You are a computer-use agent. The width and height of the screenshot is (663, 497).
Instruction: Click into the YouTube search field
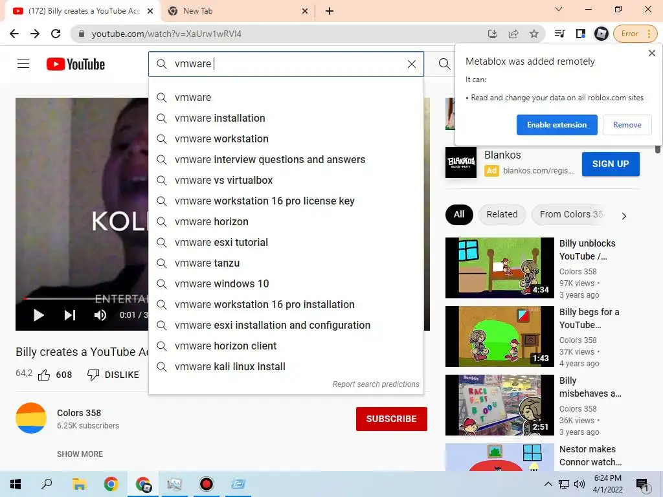[x=286, y=64]
